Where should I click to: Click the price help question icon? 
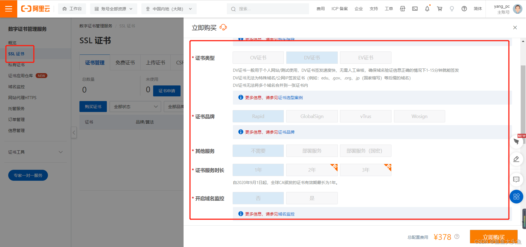457,237
